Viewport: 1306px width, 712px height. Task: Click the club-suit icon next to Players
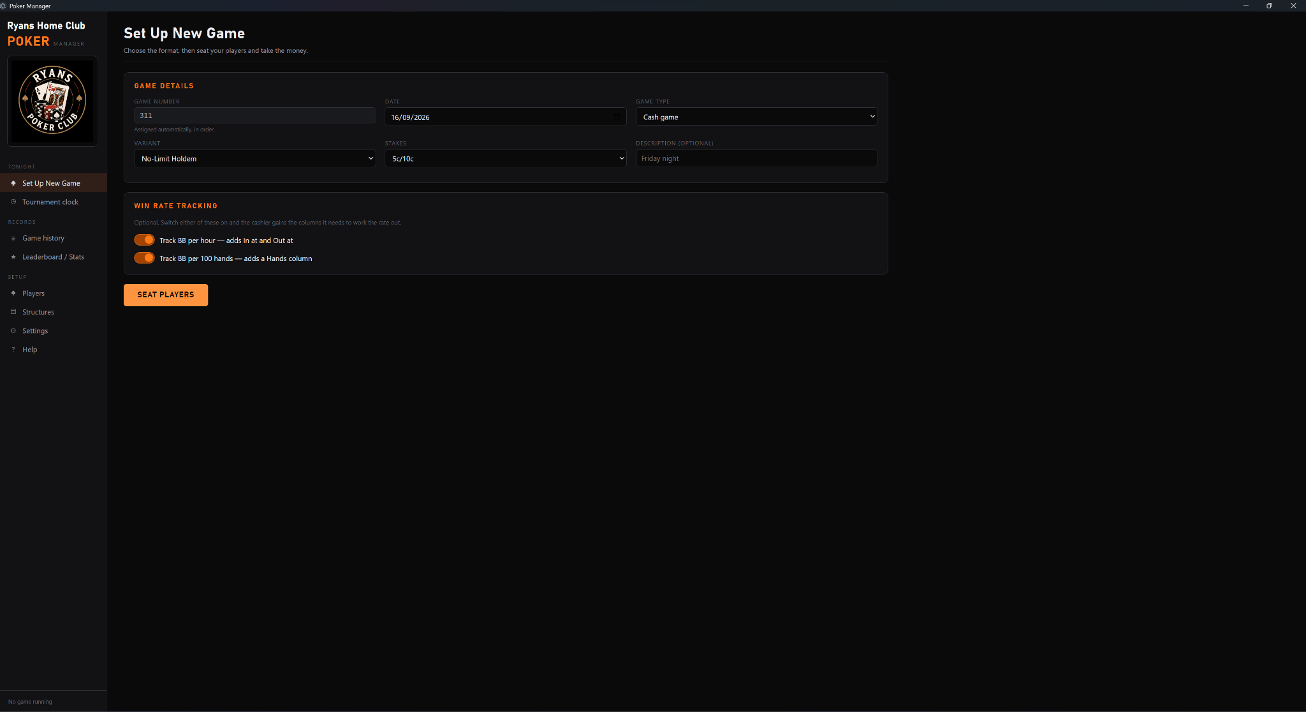(13, 293)
